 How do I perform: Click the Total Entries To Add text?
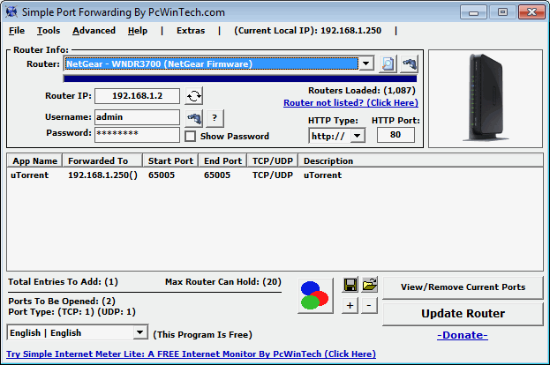coord(64,282)
